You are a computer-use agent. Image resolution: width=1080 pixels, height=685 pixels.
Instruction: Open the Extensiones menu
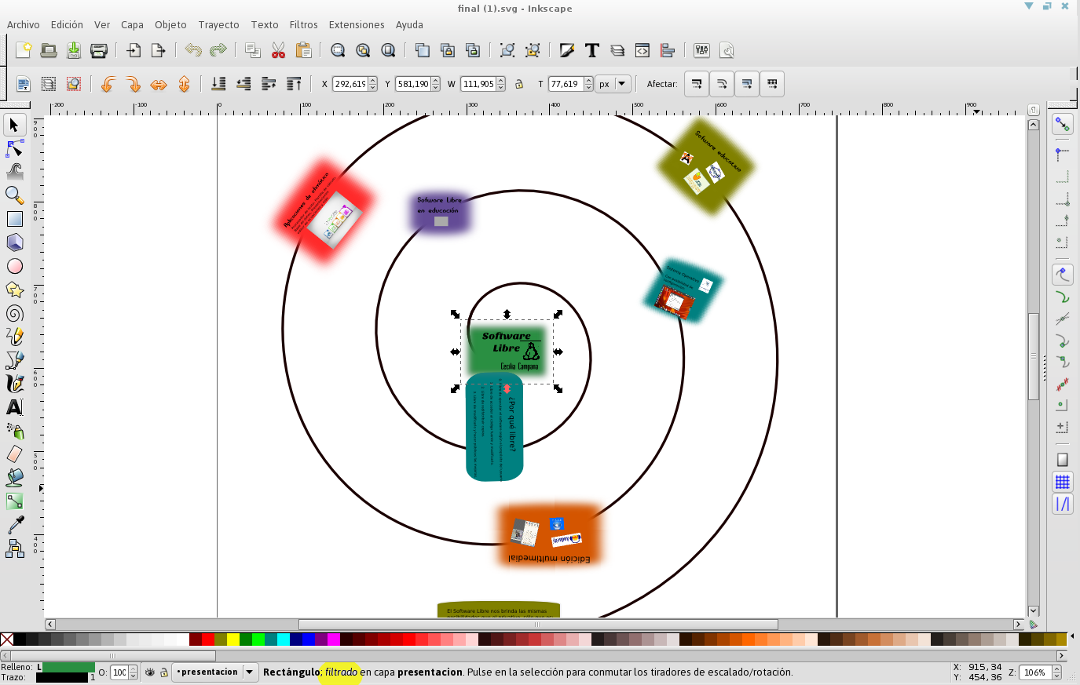(x=357, y=25)
